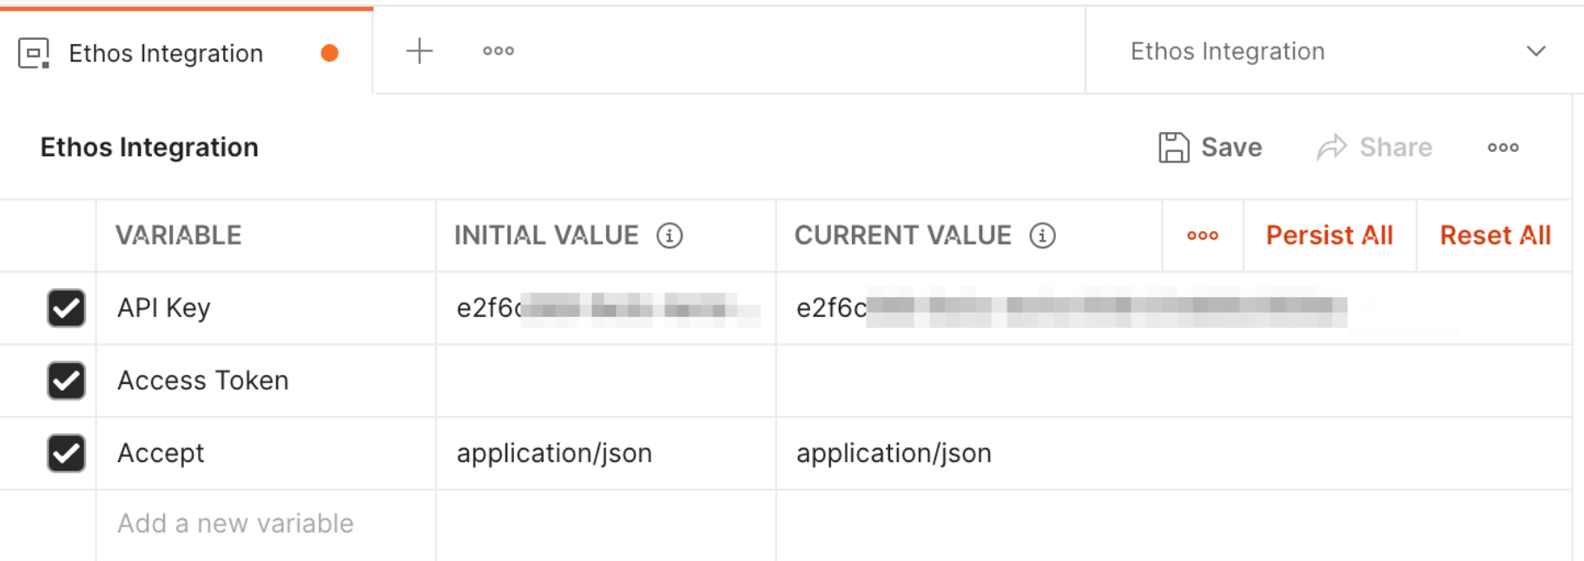Click the Save icon
Screen dimensions: 1584x561
[x=1173, y=148]
